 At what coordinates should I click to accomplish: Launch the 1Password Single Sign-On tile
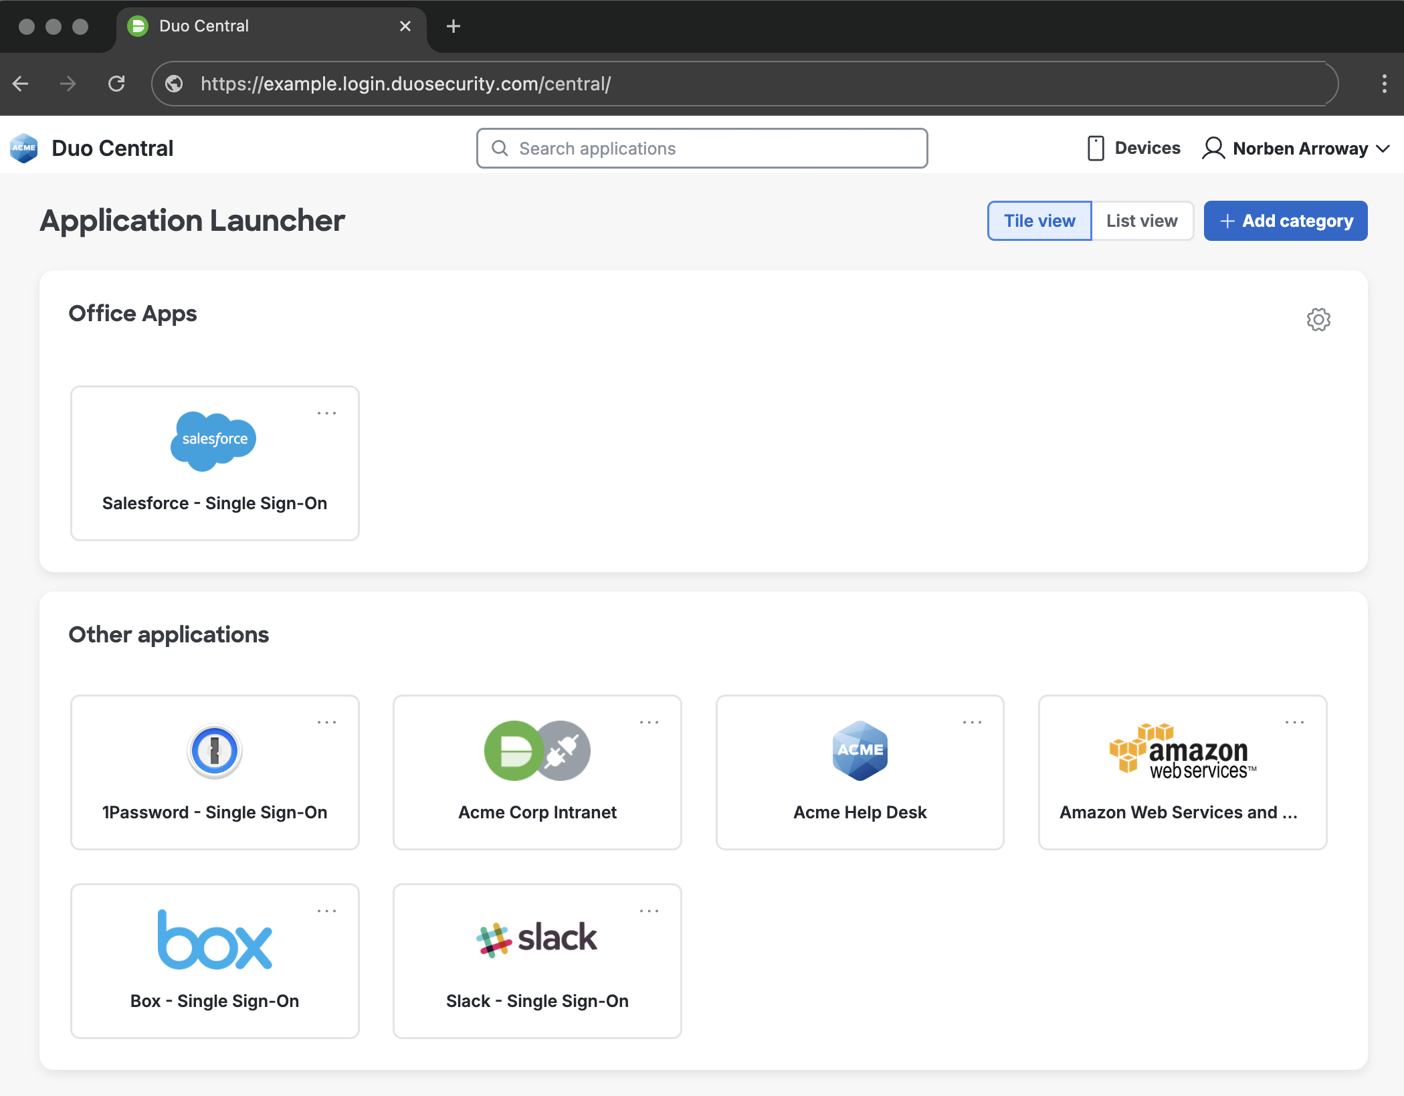[x=214, y=773]
